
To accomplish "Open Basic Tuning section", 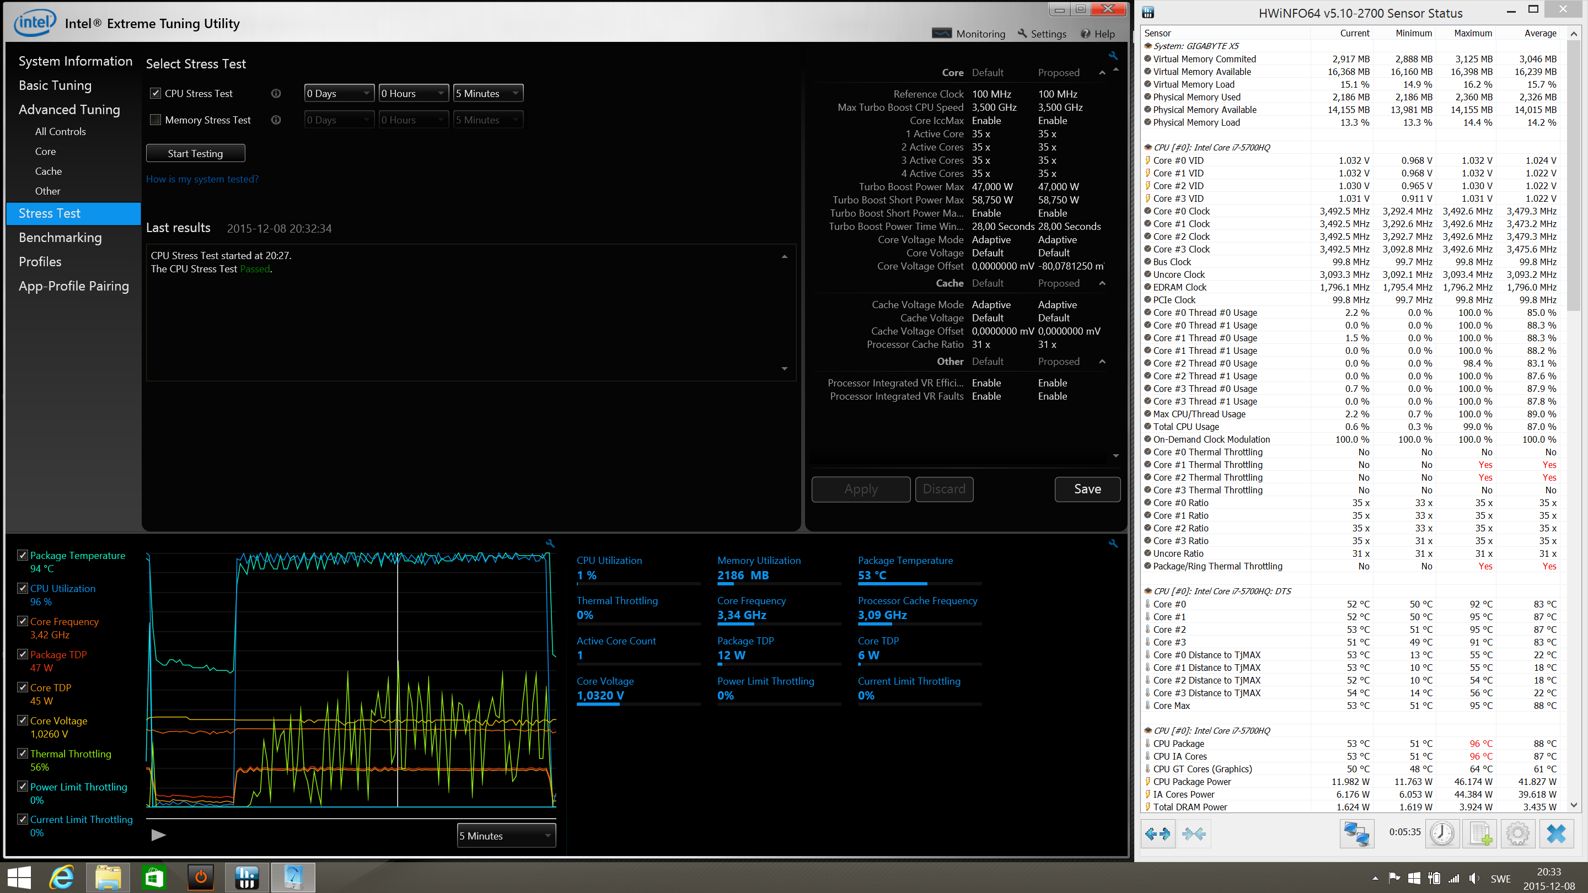I will (55, 85).
